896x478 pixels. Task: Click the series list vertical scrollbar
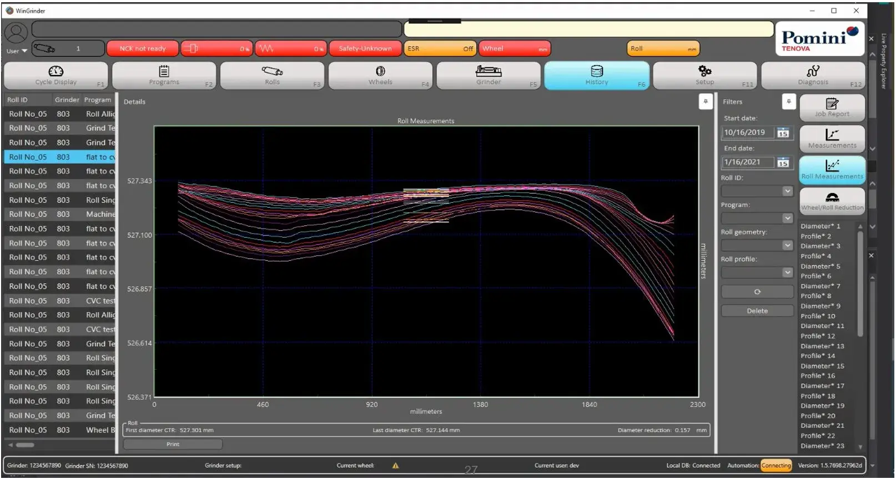tap(860, 283)
